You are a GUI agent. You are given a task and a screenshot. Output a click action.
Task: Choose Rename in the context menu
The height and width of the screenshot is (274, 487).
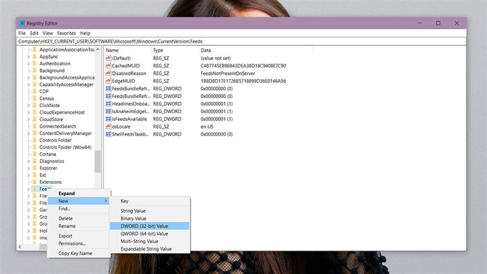click(79, 226)
